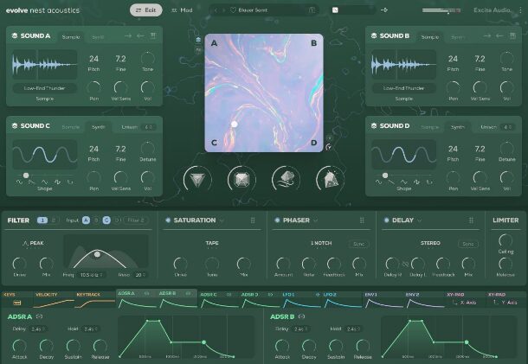This screenshot has width=528, height=364.
Task: Switch to Mod view
Action: click(182, 10)
